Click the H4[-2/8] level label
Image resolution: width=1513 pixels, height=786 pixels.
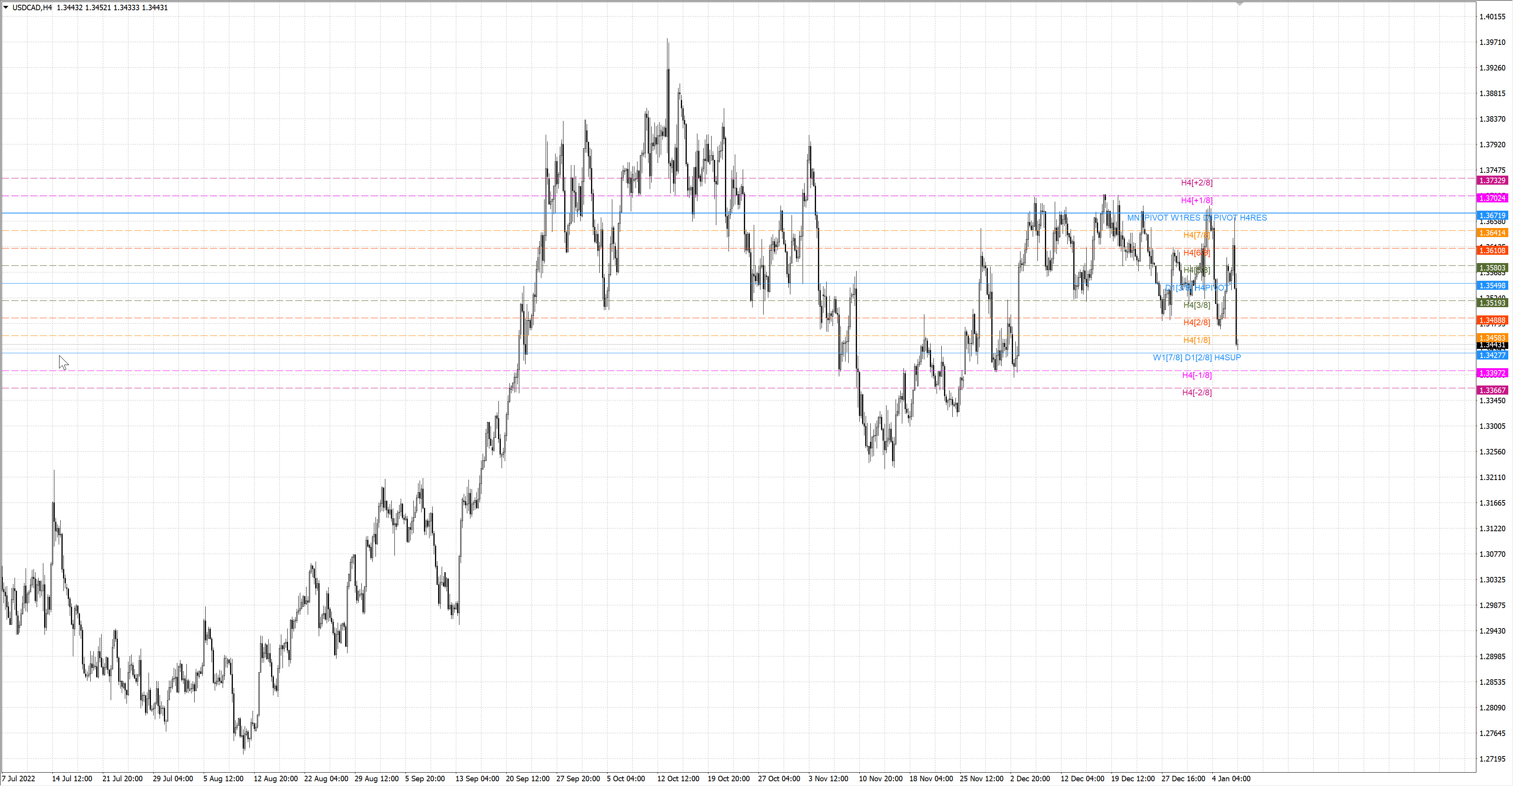click(1197, 392)
